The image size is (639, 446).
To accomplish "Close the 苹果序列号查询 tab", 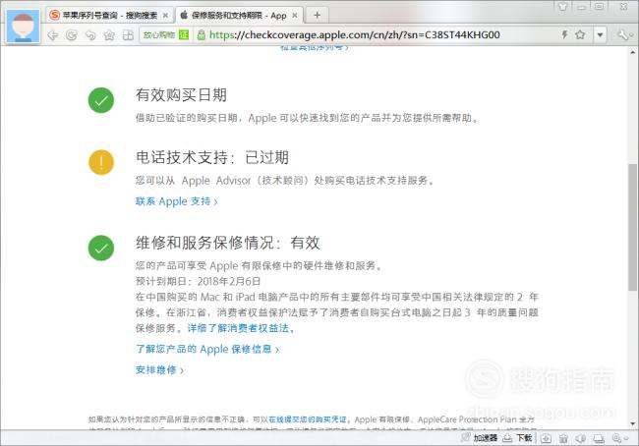I will point(165,16).
